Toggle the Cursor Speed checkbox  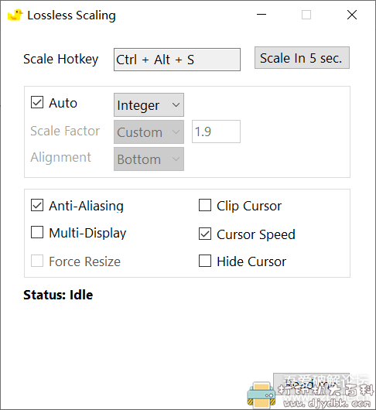205,234
